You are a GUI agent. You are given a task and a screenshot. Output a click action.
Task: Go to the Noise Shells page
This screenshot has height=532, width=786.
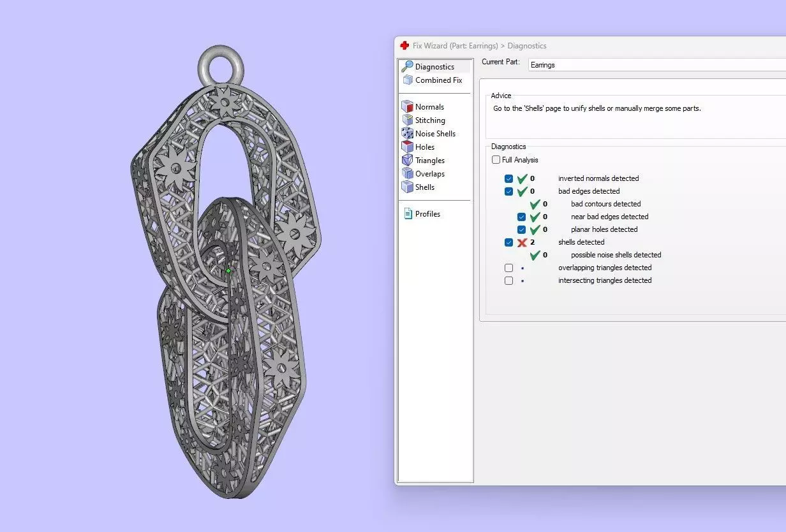pos(435,134)
